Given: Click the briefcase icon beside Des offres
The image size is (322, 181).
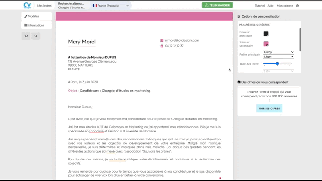Looking at the screenshot, I should [239, 82].
